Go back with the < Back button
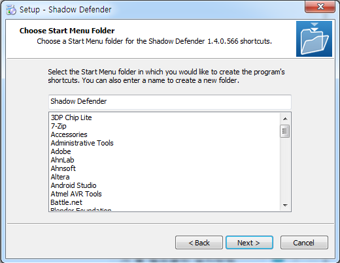This screenshot has width=340, height=263. [199, 243]
